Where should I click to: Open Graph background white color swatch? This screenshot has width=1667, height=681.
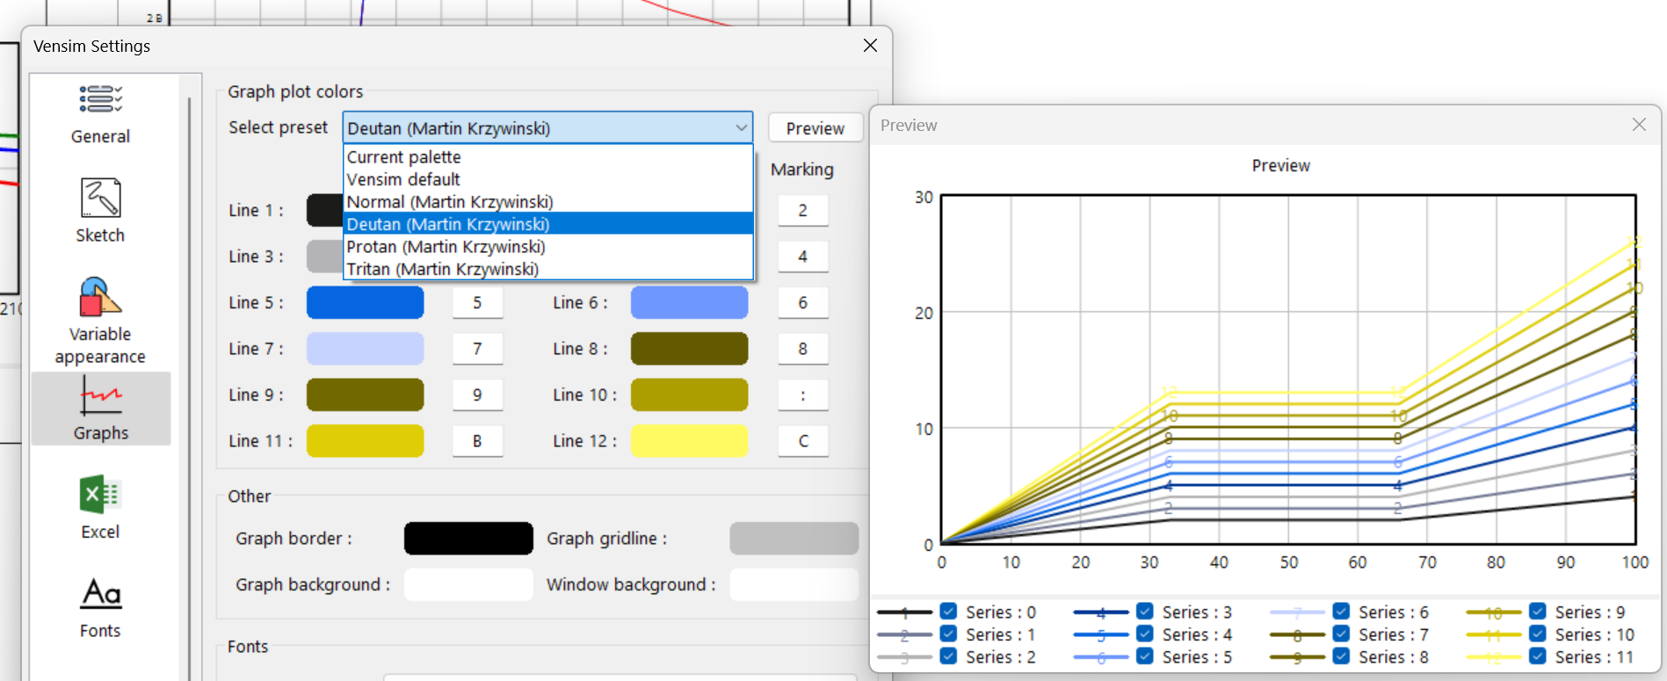(468, 584)
